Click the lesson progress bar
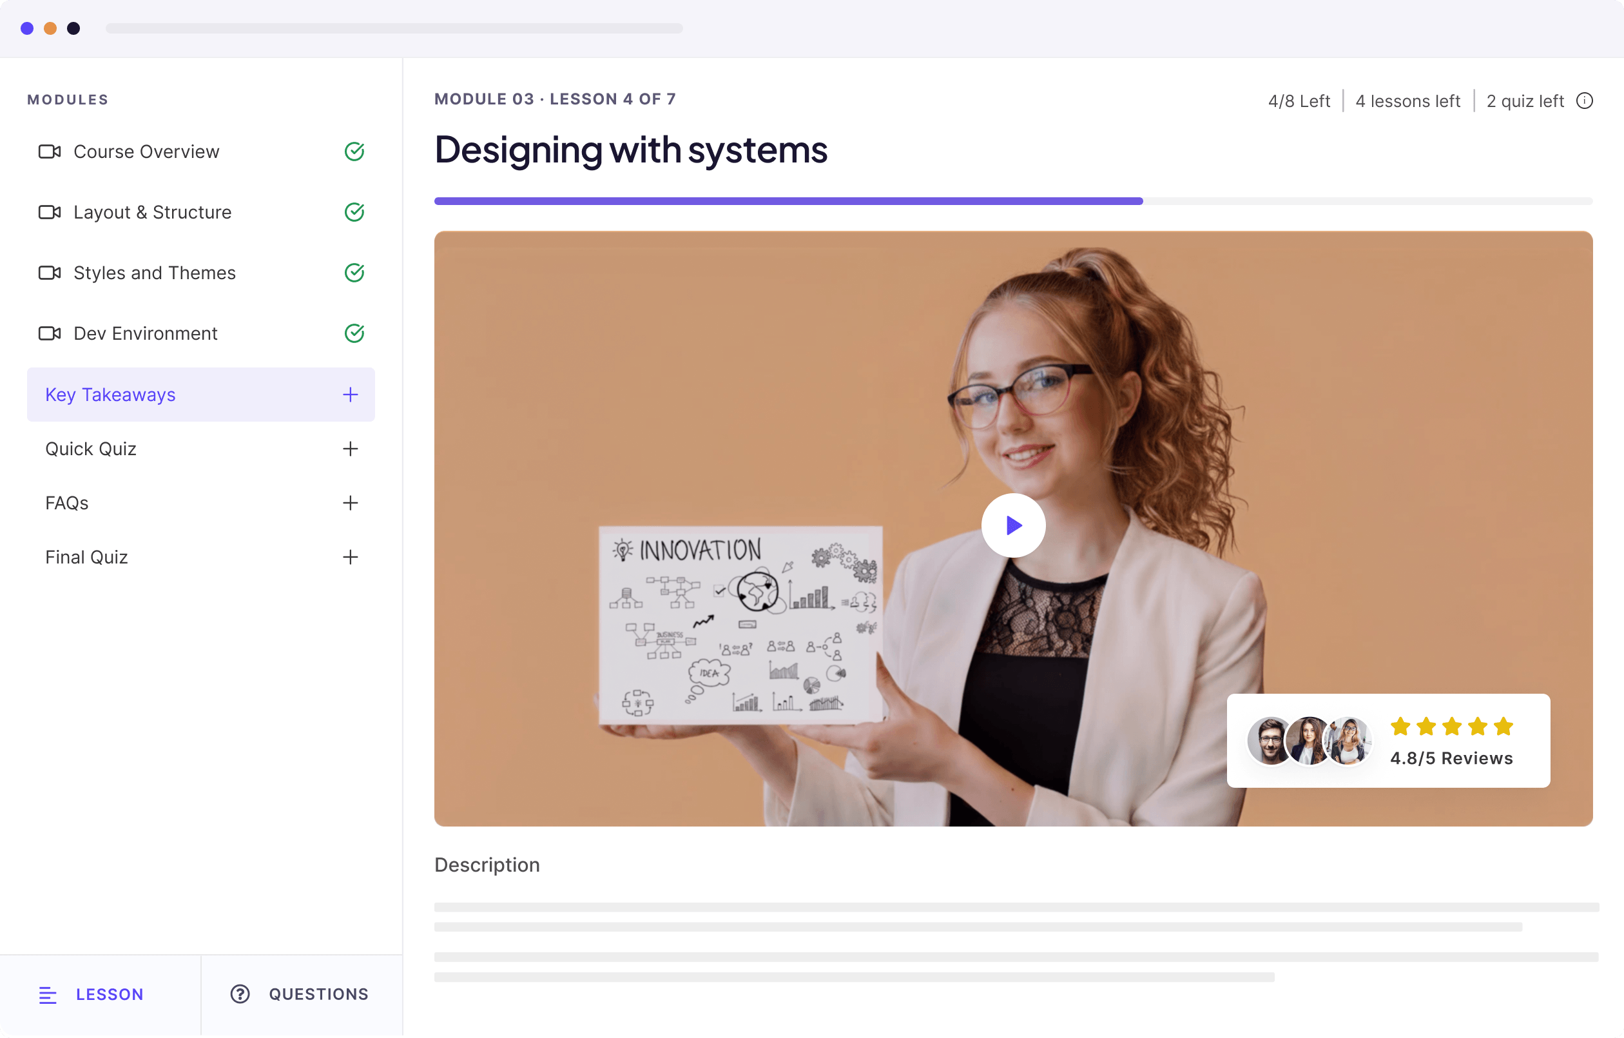 (x=1014, y=201)
